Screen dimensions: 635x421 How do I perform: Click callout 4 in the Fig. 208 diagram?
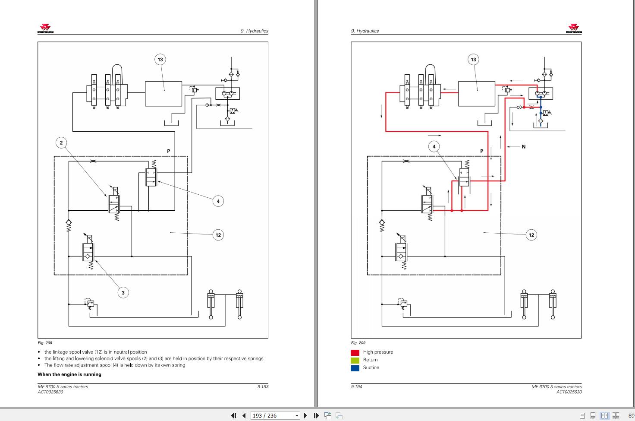tap(218, 201)
